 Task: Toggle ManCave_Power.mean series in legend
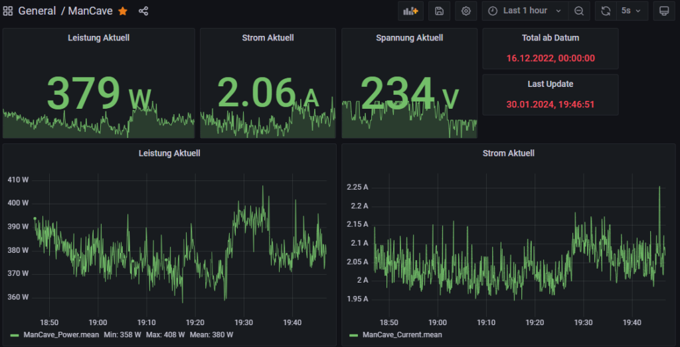pyautogui.click(x=60, y=335)
